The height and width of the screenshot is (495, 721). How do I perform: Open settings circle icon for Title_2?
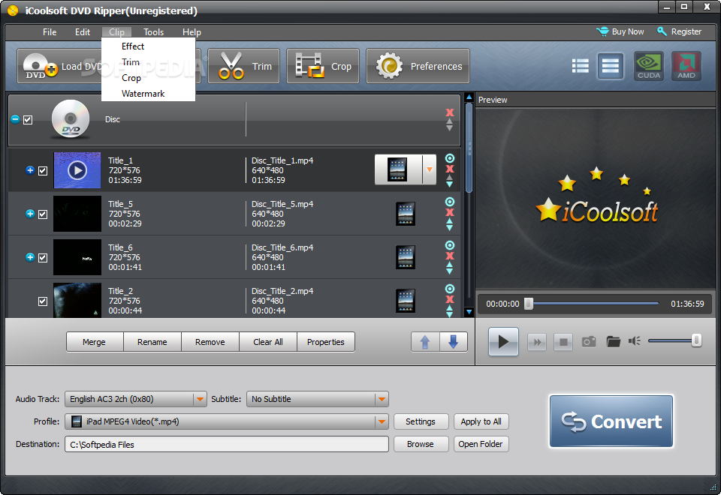click(450, 289)
